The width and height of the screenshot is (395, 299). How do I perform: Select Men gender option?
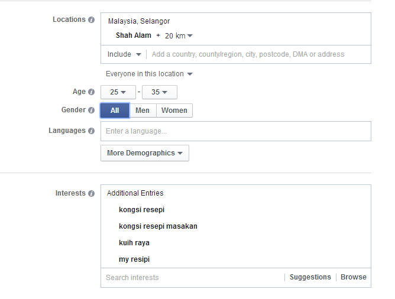pos(143,110)
